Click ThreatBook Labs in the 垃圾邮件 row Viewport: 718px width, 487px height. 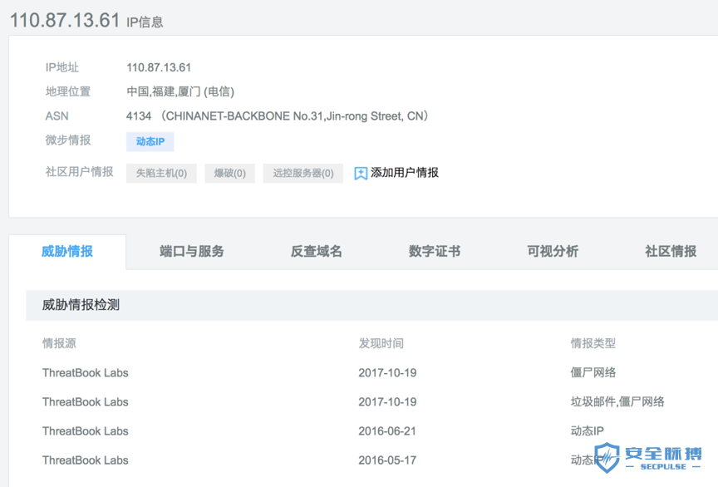click(85, 402)
